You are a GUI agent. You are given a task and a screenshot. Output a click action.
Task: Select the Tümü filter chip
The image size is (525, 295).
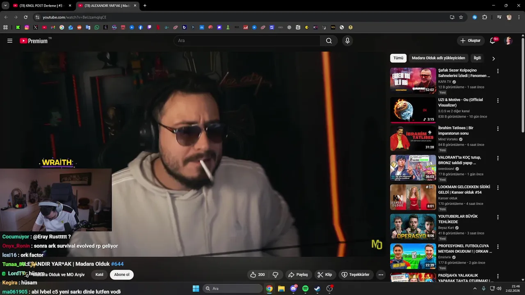tap(398, 58)
